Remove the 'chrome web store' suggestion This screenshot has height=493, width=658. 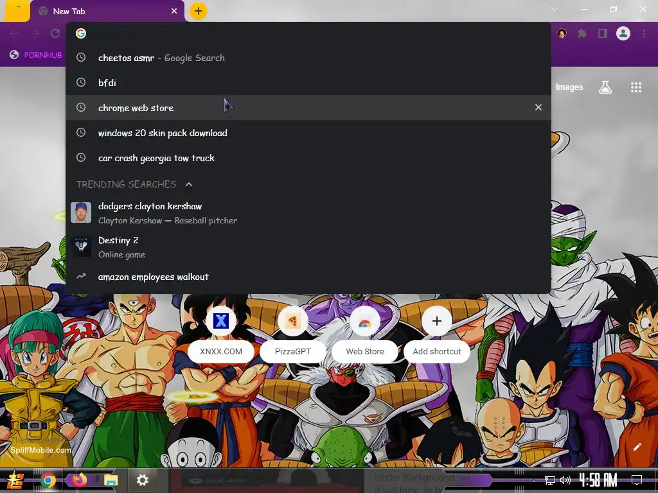click(538, 107)
